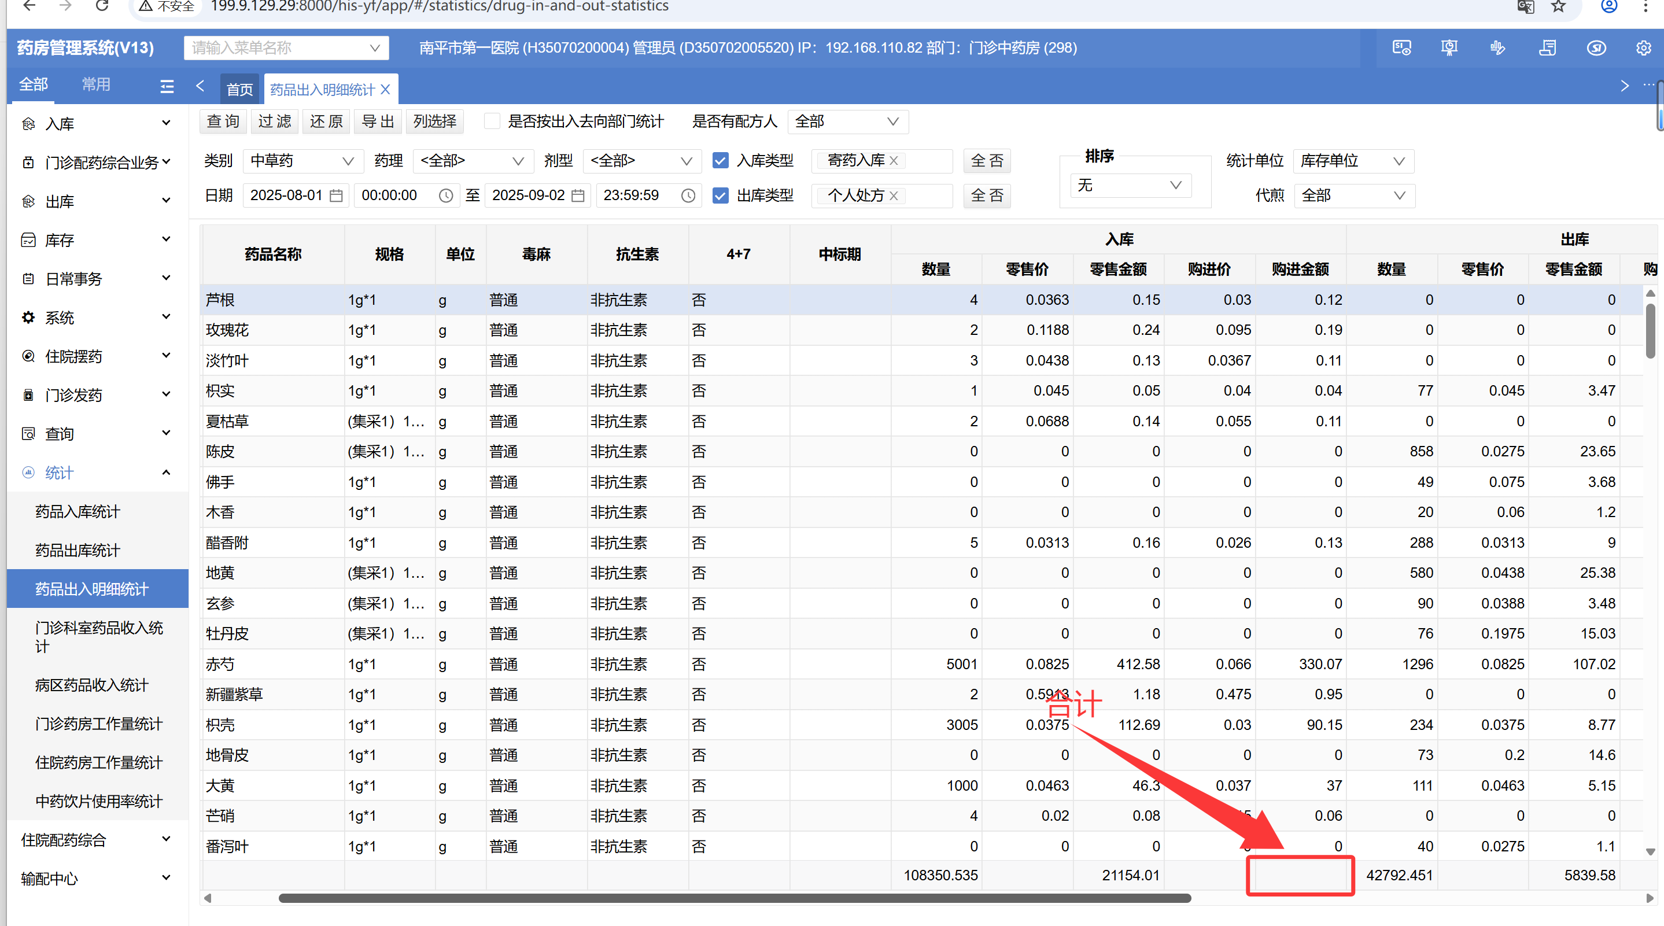Remove the 寄药入库 tag
The height and width of the screenshot is (926, 1664).
click(894, 161)
